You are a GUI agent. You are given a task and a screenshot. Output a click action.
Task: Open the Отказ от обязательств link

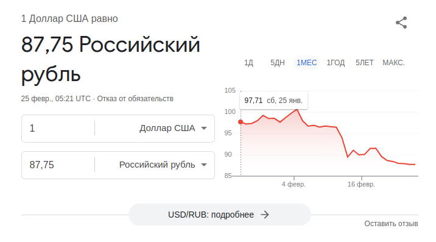click(135, 99)
